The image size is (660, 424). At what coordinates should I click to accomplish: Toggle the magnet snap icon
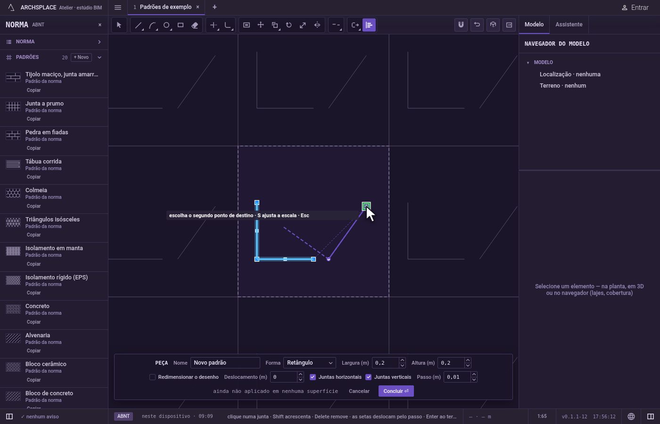point(461,25)
